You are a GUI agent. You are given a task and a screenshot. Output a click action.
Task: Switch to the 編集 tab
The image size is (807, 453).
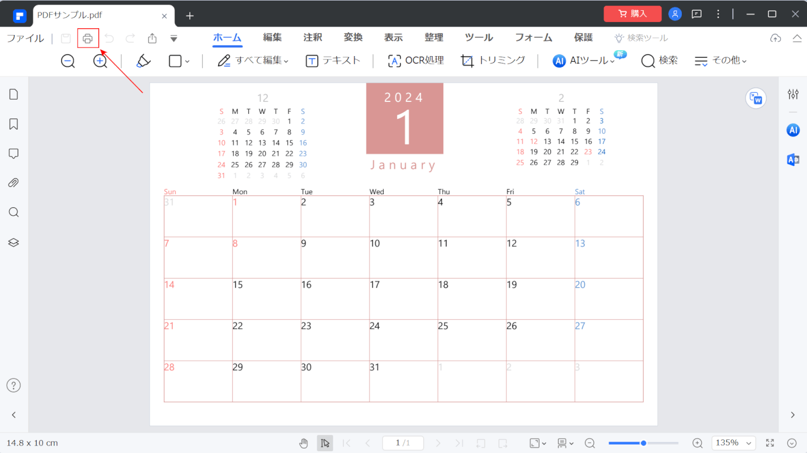[x=272, y=38]
